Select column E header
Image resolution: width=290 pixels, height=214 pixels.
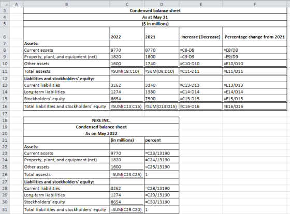click(201, 4)
